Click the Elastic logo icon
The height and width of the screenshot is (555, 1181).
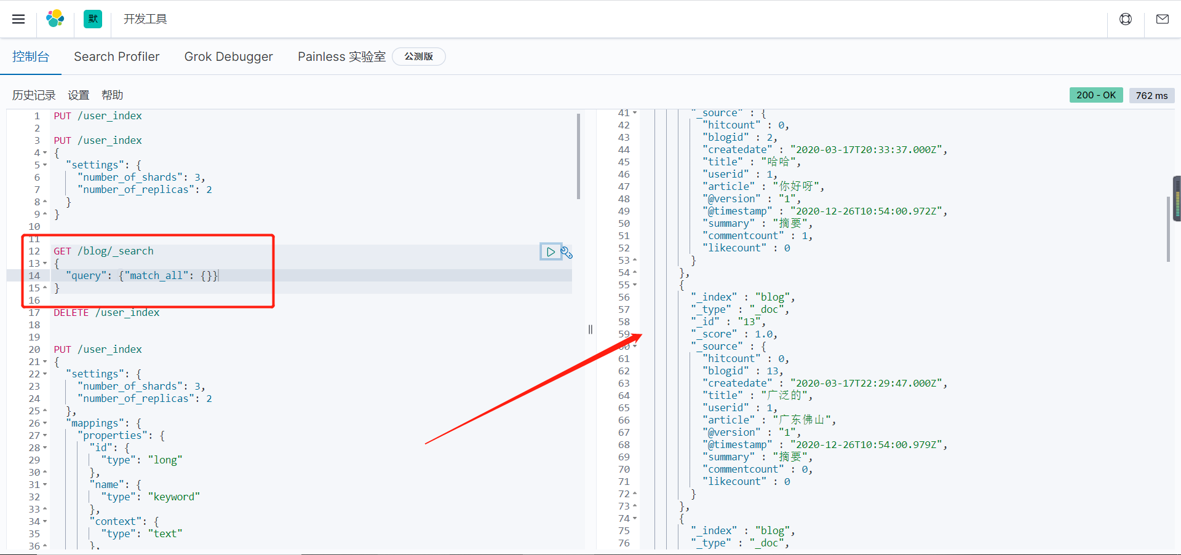(55, 19)
